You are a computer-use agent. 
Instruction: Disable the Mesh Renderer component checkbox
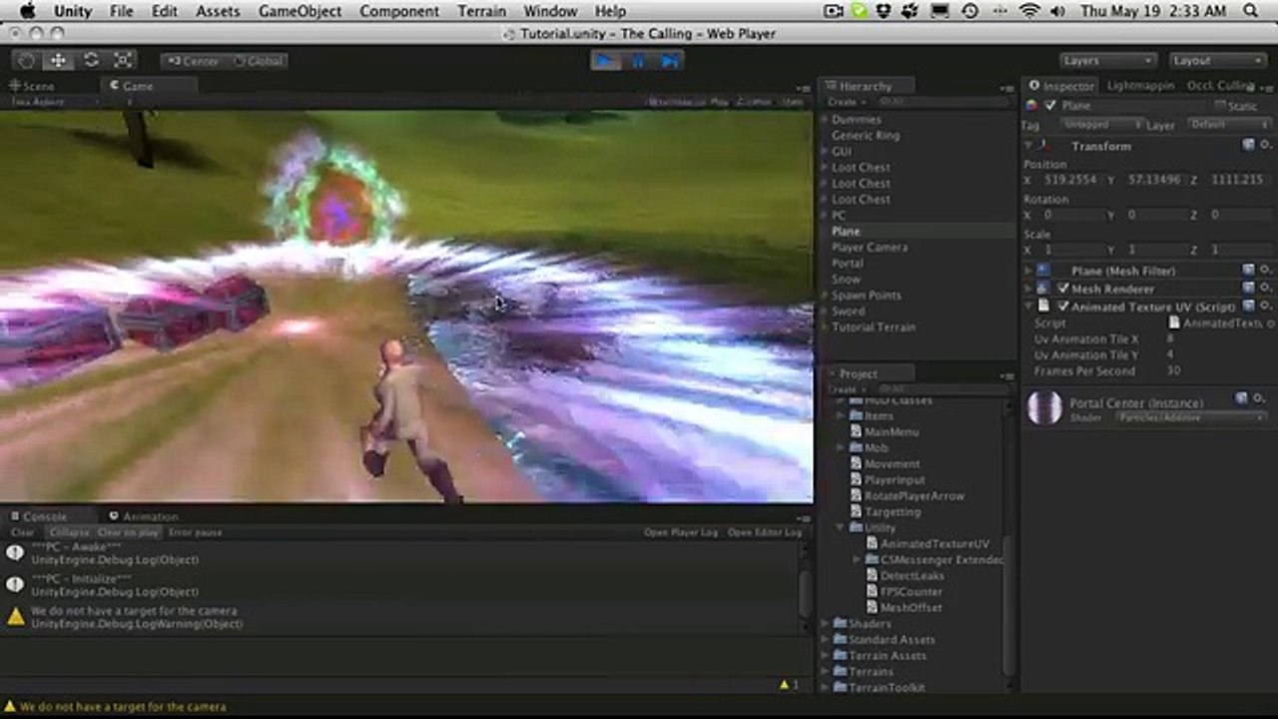tap(1063, 289)
